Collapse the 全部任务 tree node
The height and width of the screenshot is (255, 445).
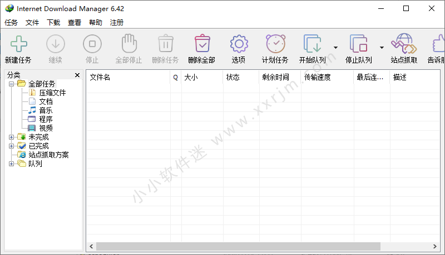click(x=11, y=84)
